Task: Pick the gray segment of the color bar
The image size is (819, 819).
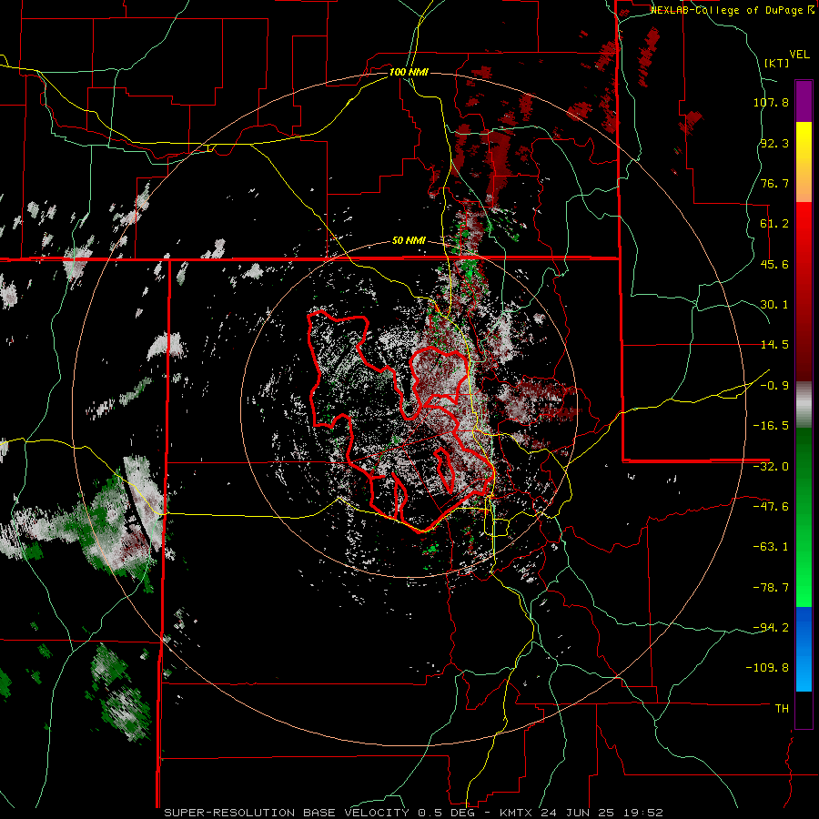Action: [804, 405]
